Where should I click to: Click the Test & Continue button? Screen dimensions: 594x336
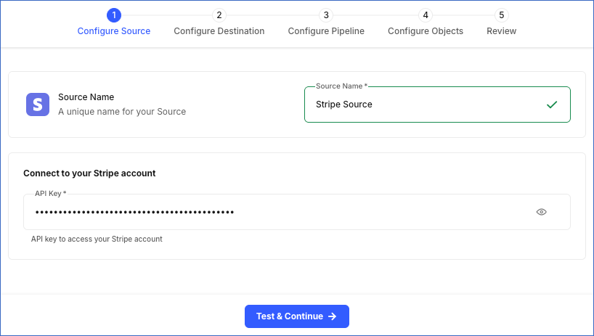point(296,316)
